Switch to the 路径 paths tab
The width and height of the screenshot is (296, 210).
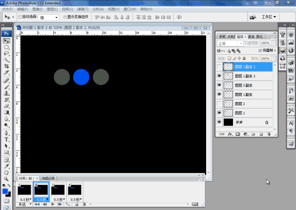click(259, 37)
